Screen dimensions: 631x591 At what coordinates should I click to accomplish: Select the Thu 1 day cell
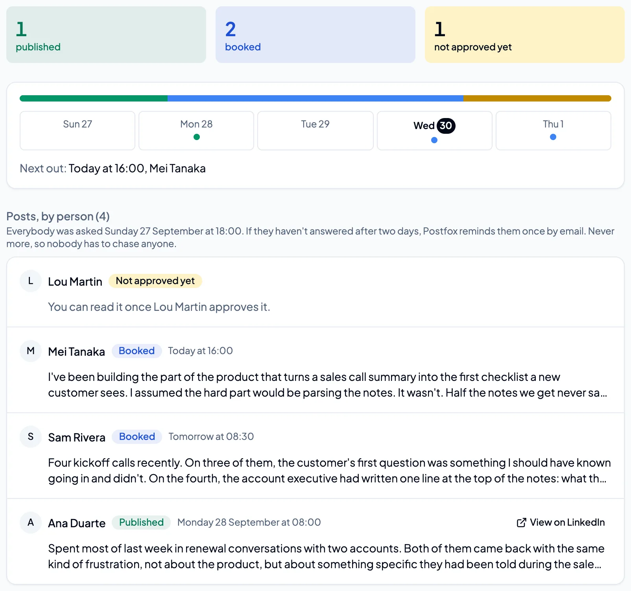tap(554, 131)
